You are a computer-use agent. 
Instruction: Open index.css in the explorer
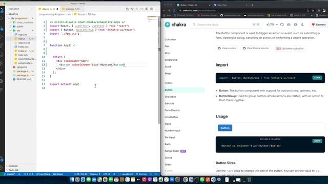(x=23, y=47)
